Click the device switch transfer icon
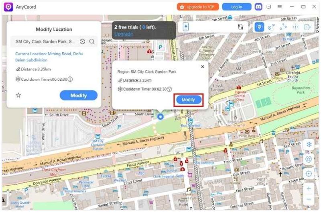Screen dimensions: 321x213 240,27
